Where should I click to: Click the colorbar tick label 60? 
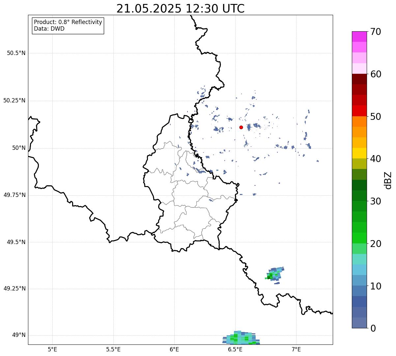[x=375, y=74]
